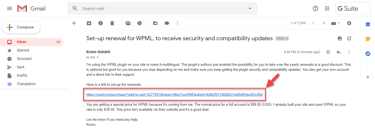375x132 pixels.
Task: Open the input tools keyboard dropdown
Action: 335,23
